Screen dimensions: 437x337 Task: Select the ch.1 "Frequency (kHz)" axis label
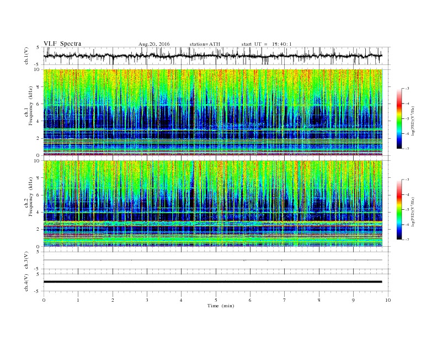click(x=31, y=106)
